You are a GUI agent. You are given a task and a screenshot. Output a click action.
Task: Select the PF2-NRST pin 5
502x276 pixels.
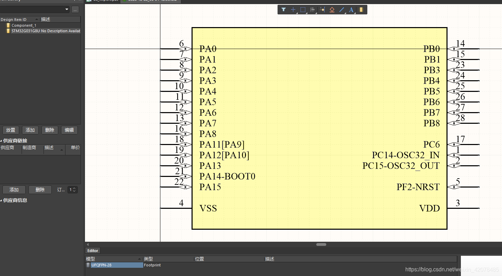pyautogui.click(x=463, y=187)
